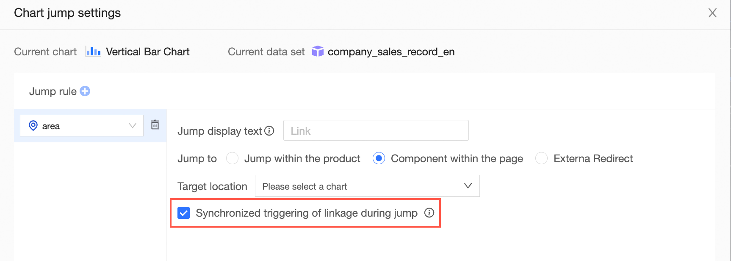Add a new jump rule
This screenshot has width=731, height=261.
pos(85,91)
